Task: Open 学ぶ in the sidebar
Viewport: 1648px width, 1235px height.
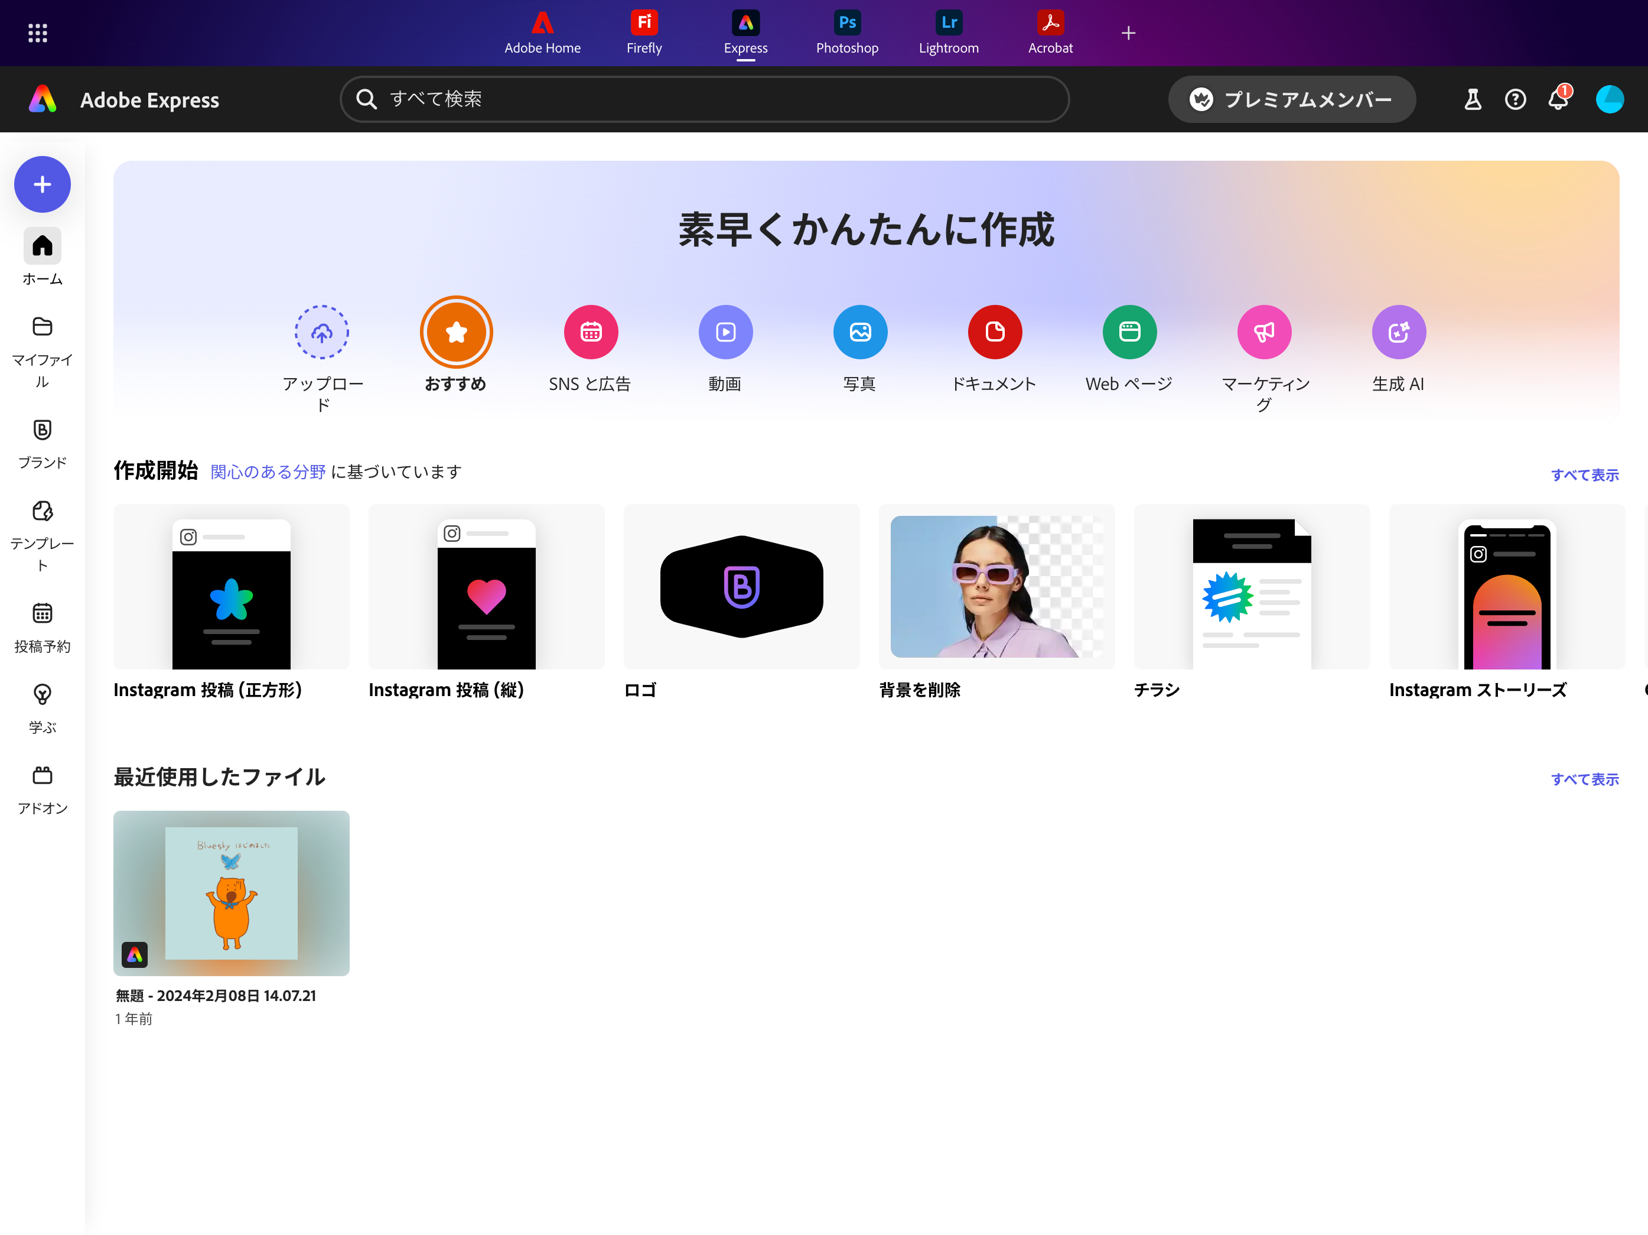Action: click(x=43, y=710)
